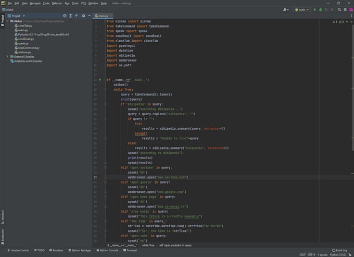Open the Help menu

[104, 4]
